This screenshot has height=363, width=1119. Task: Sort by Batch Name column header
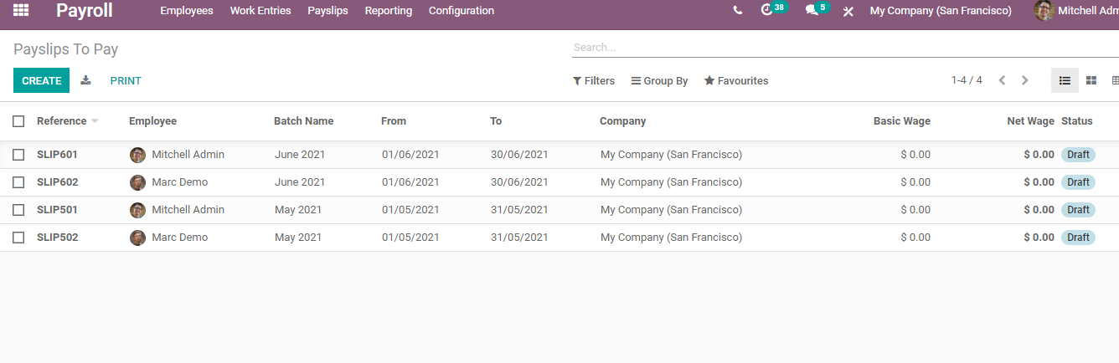(304, 121)
